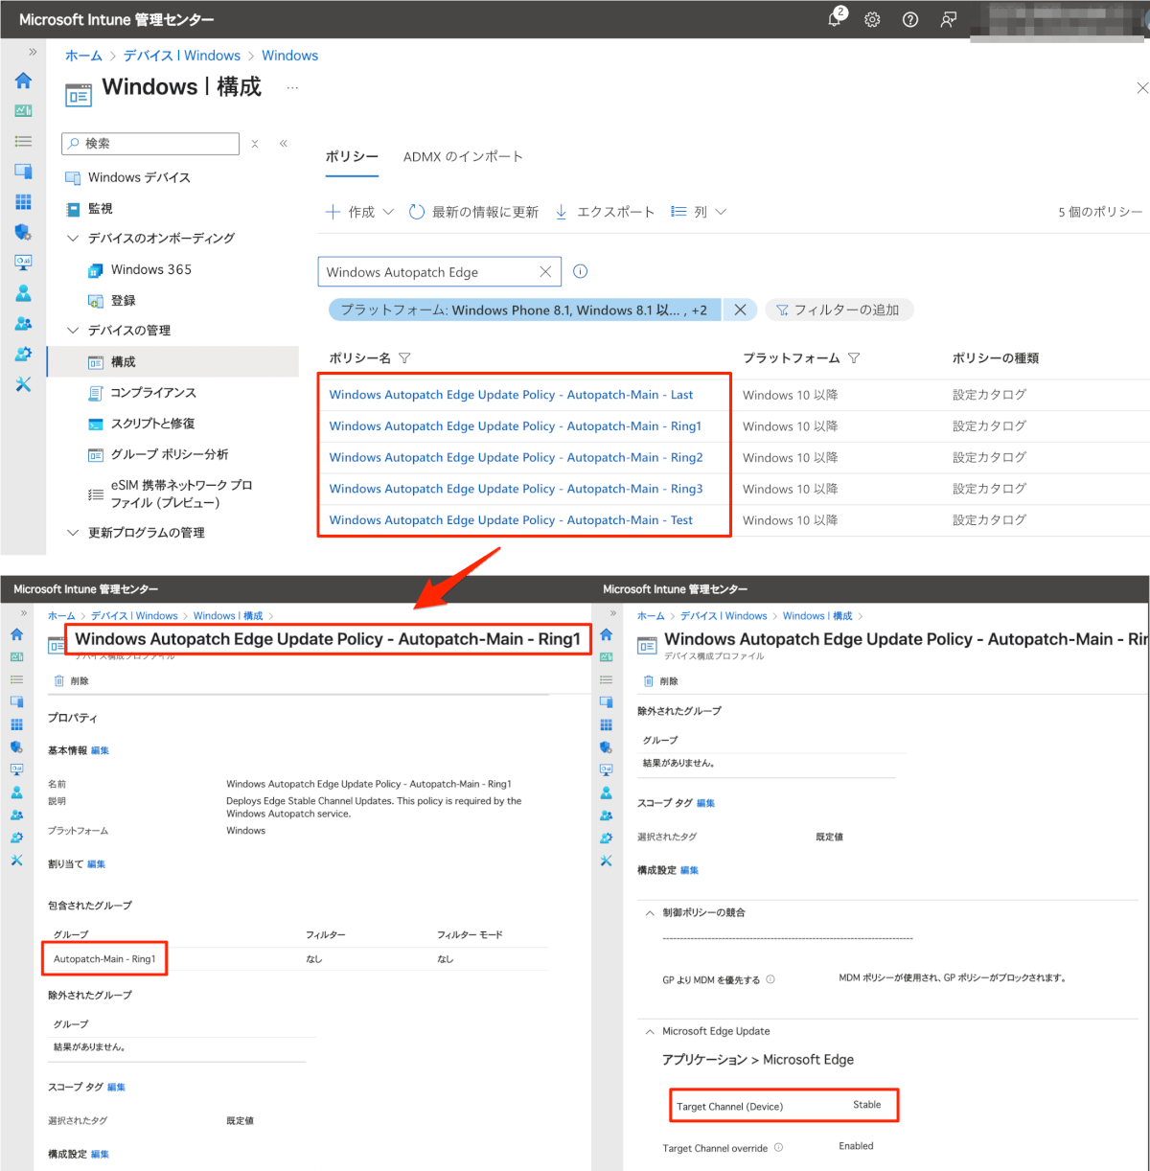Image resolution: width=1150 pixels, height=1171 pixels.
Task: Clear the Windows Autopatch Edge search text
Action: coord(545,272)
